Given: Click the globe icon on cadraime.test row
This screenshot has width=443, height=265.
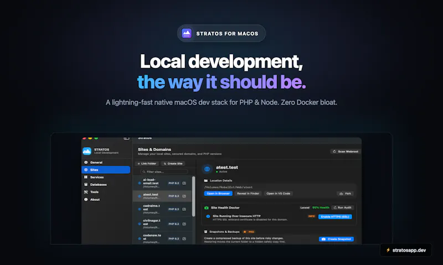Looking at the screenshot, I should (140, 209).
